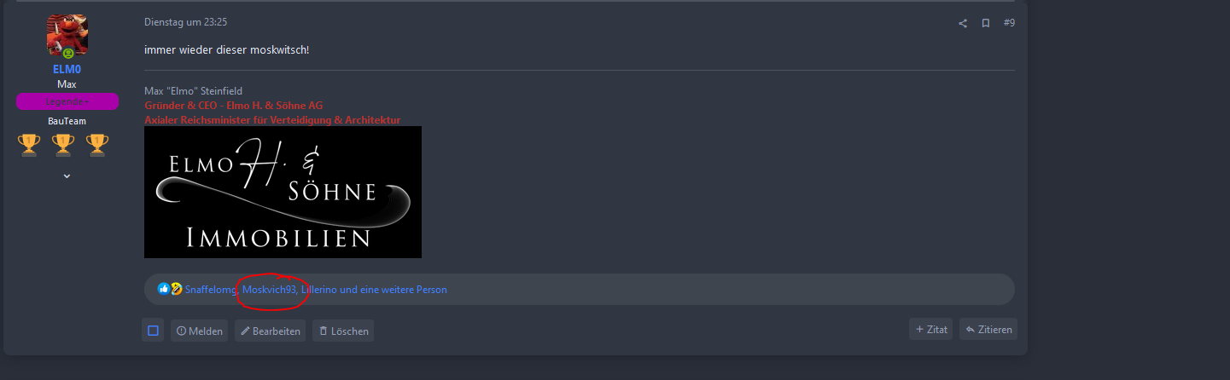Click the purple Legende+ rank badge

pos(67,102)
